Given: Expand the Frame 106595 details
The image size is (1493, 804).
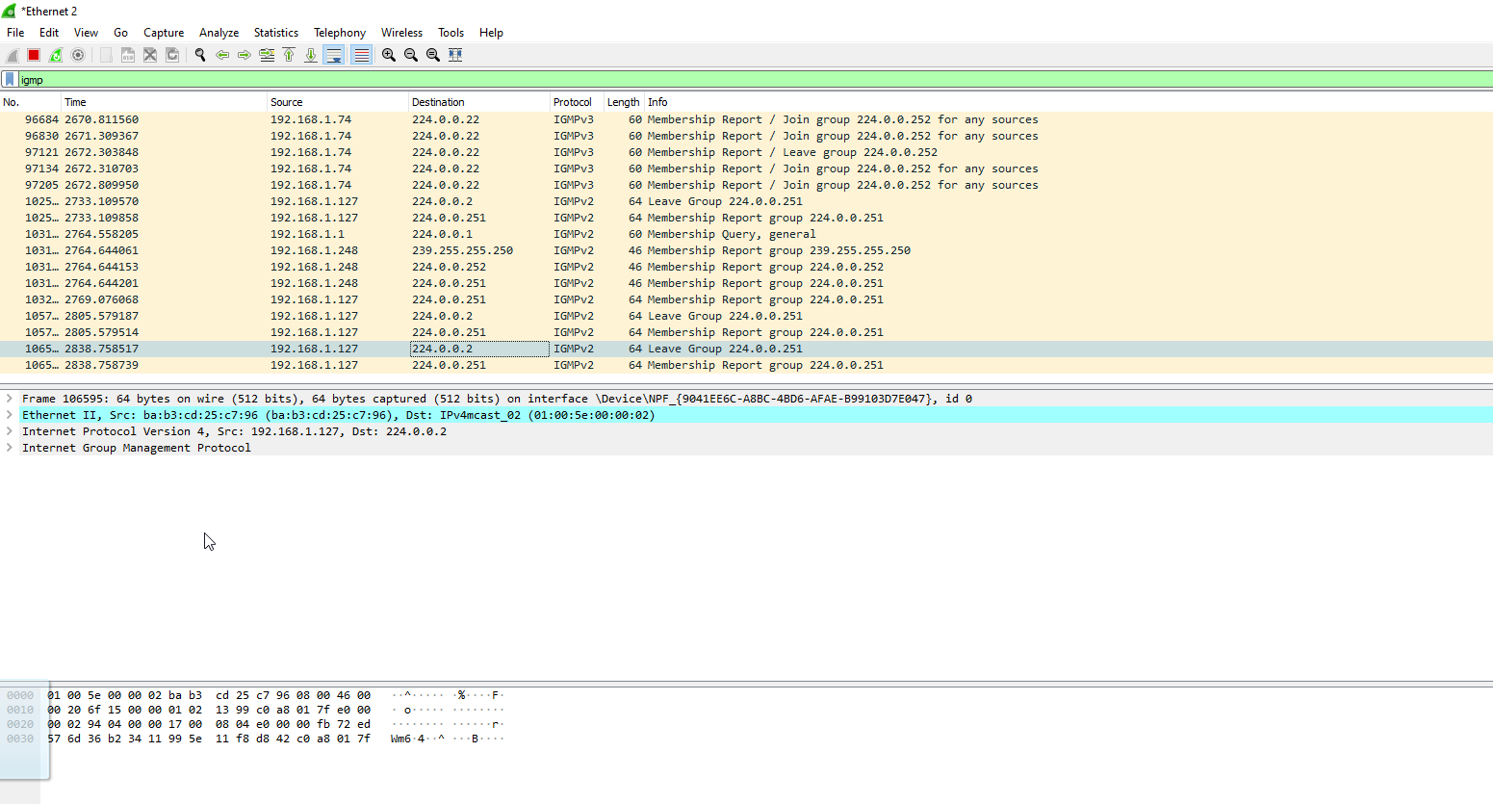Looking at the screenshot, I should tap(9, 399).
